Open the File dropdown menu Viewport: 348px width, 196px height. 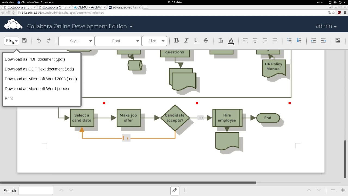(x=12, y=41)
